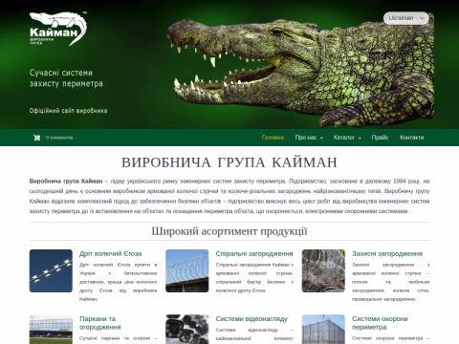The image size is (459, 344).
Task: Open Системи охорони периметра link
Action: (380, 323)
